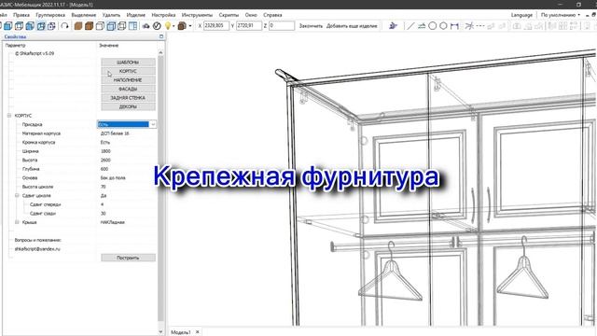Open the Выделение menu

84,15
